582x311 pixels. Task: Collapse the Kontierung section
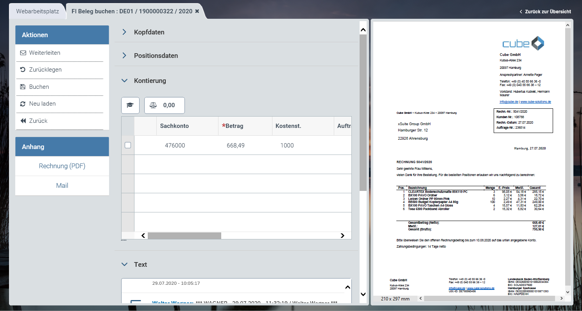pyautogui.click(x=125, y=81)
